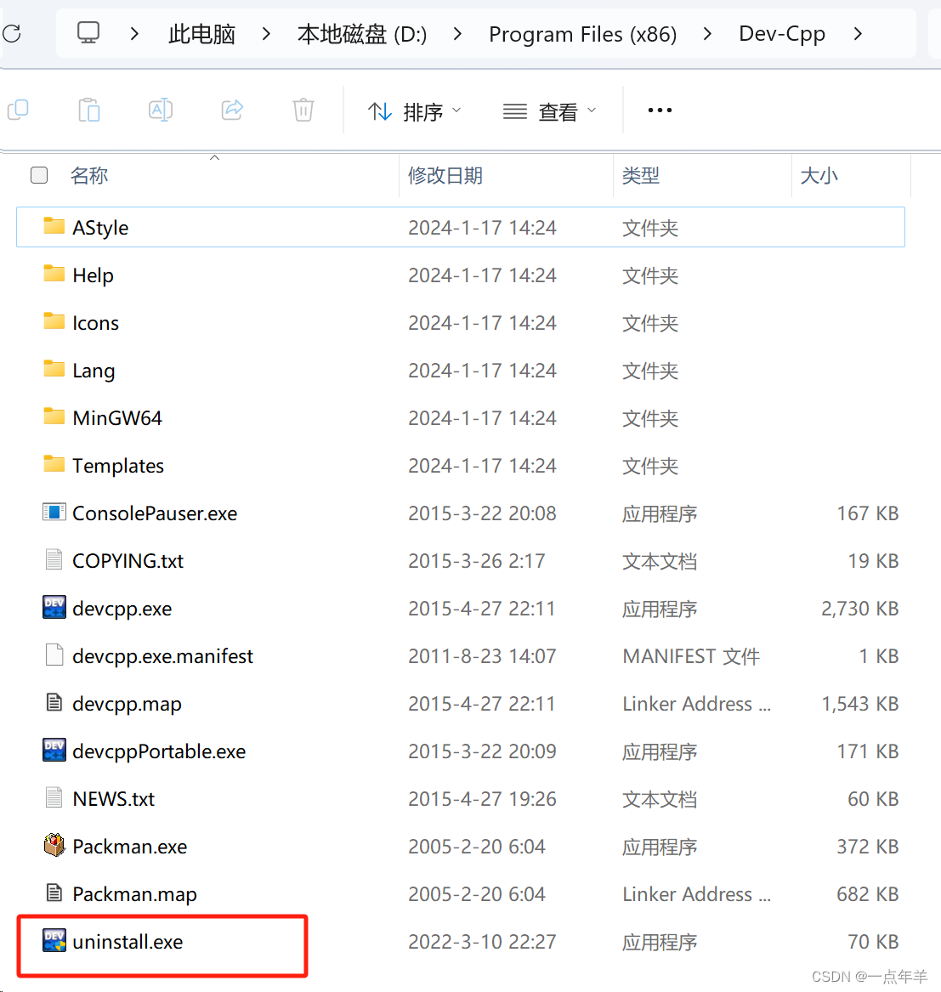Open the Templates folder
941x992 pixels.
tap(118, 465)
